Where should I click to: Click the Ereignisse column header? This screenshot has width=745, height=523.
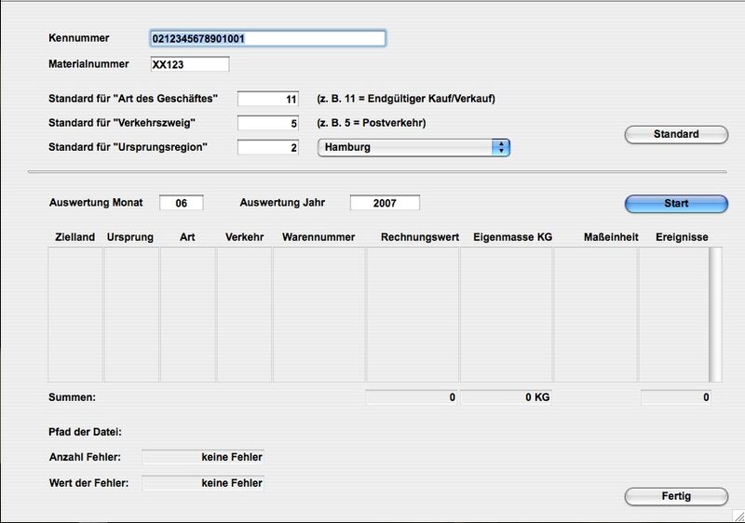682,237
